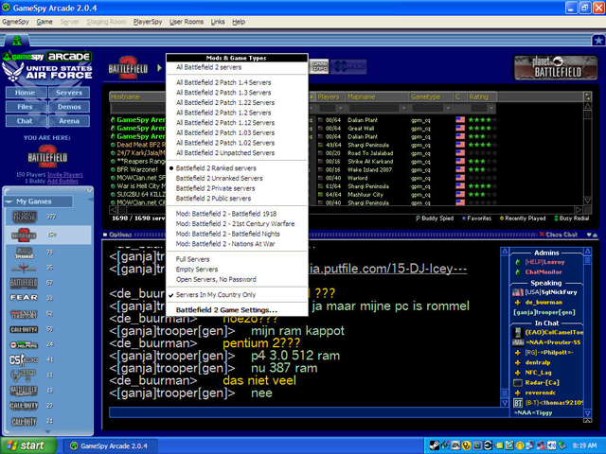Screen dimensions: 606x454
Task: Click the Battlefield 2 You Are Here logo
Action: tap(47, 156)
